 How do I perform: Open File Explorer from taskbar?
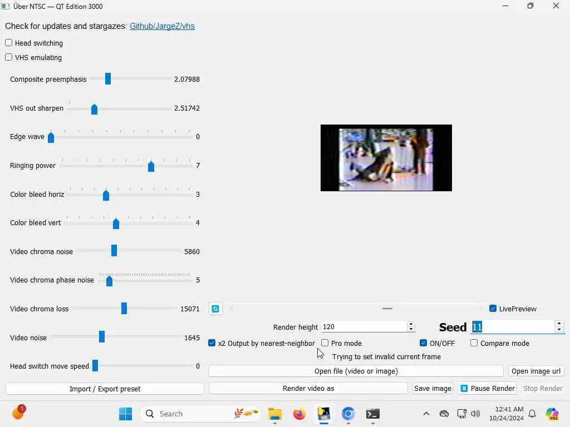(275, 414)
